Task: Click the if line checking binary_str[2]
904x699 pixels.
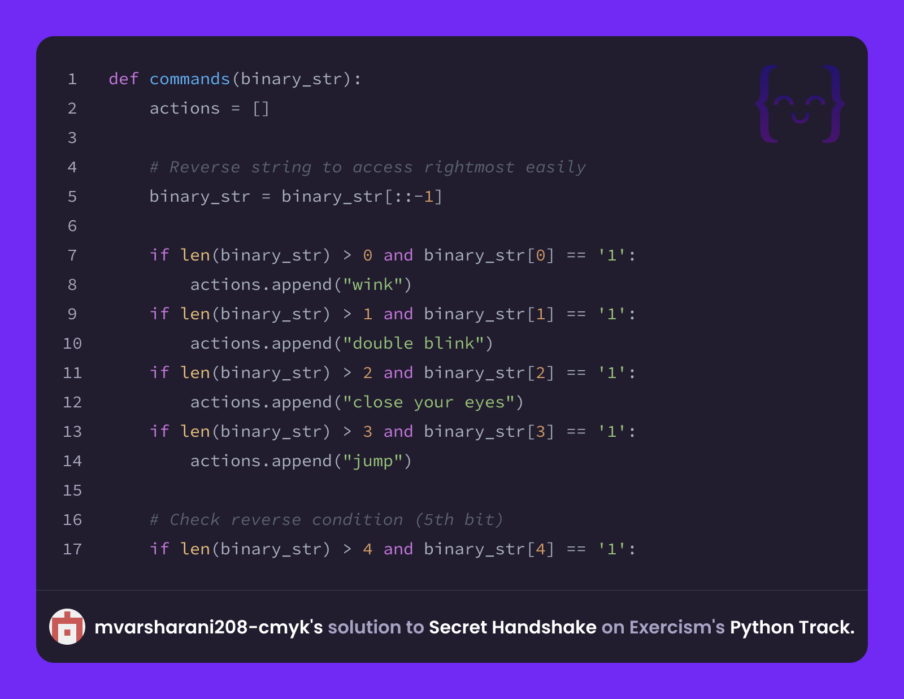Action: (393, 373)
